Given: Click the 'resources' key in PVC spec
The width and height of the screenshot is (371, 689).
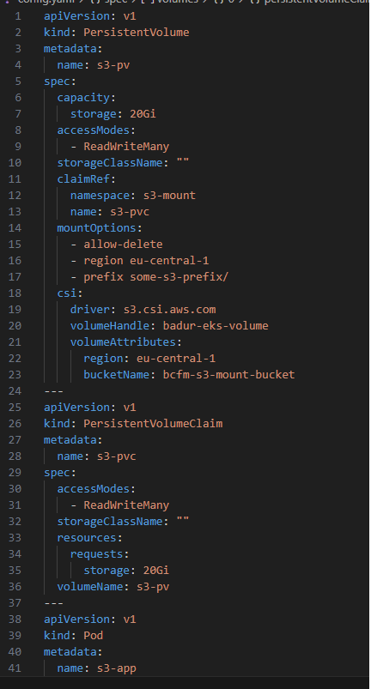Looking at the screenshot, I should [x=87, y=537].
